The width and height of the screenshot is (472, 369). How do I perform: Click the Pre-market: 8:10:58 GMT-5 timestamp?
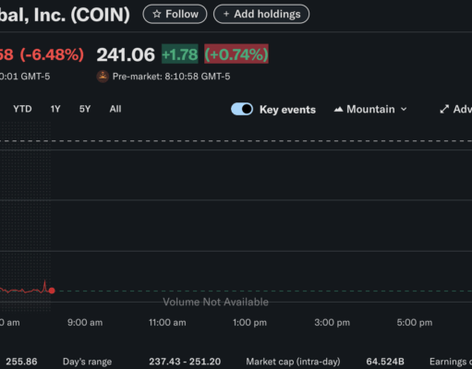pyautogui.click(x=171, y=77)
